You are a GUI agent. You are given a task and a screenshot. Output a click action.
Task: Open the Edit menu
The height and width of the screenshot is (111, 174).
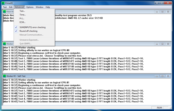click(11, 7)
